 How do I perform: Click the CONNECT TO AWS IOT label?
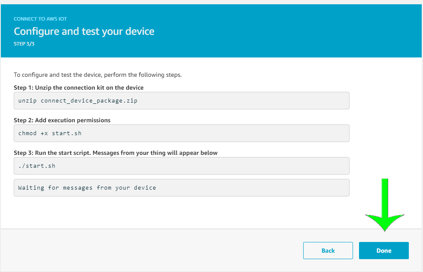[x=40, y=19]
